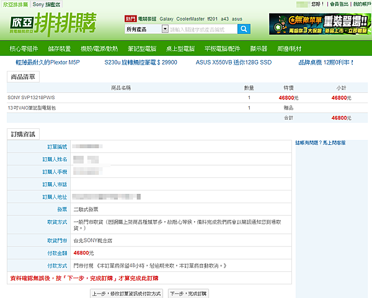Click the Galaxy hot keyword
372x298 pixels.
tap(166, 19)
